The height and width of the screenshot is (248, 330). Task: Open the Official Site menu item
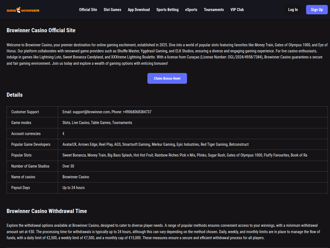88,10
